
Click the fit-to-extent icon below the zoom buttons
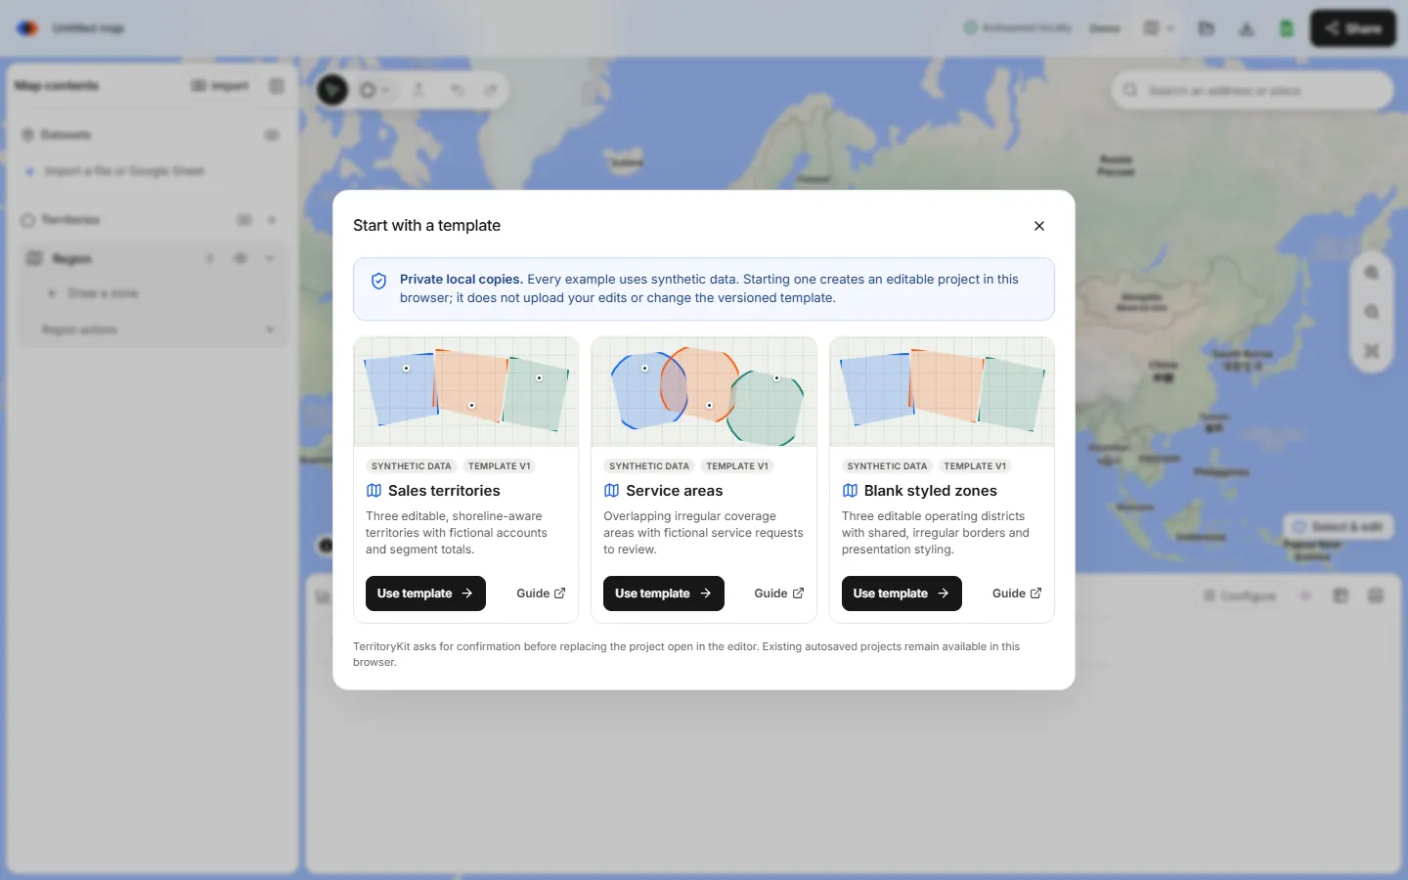coord(1372,351)
